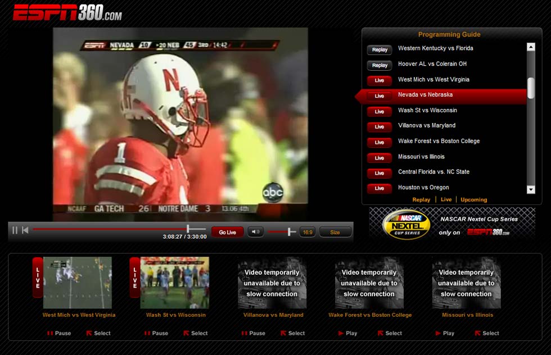Open the West Mich vs West Virginia thumbnail
The image size is (551, 355).
tap(78, 283)
